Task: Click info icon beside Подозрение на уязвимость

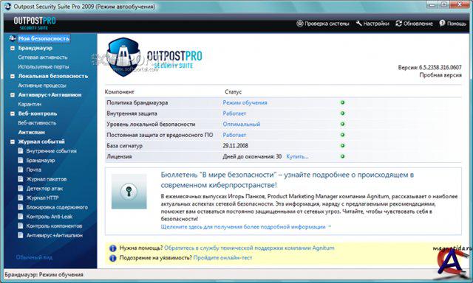Action: [x=112, y=258]
